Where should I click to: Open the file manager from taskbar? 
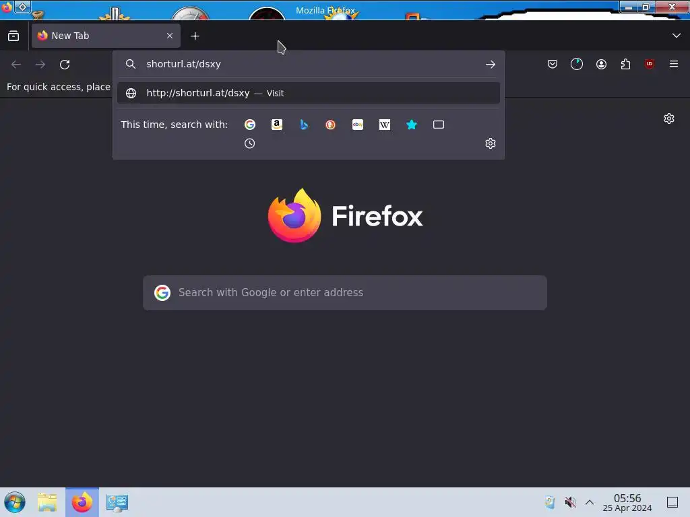tap(47, 502)
